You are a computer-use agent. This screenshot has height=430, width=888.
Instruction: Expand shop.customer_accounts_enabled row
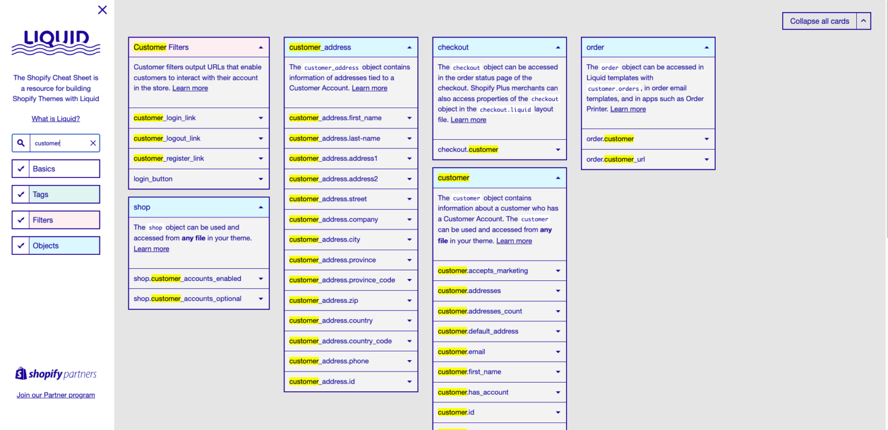coord(199,279)
